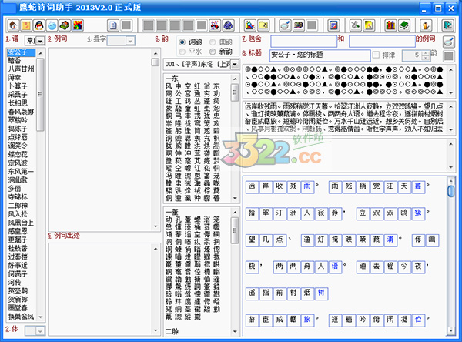
Task: Click the yellow folder toolbar icon
Action: (263, 25)
